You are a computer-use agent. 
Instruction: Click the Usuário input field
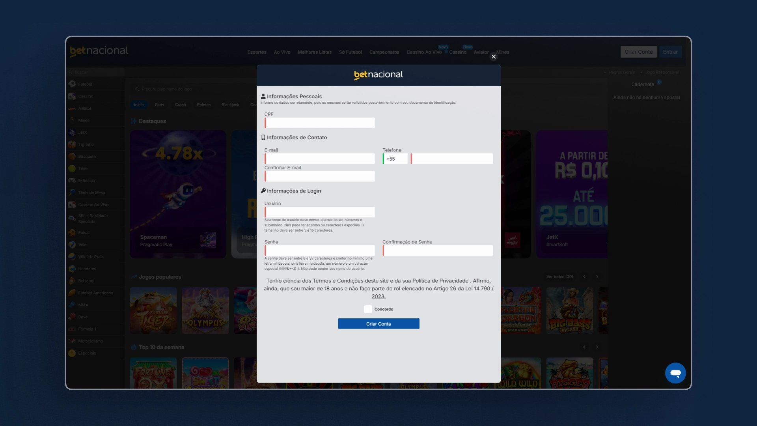coord(319,212)
